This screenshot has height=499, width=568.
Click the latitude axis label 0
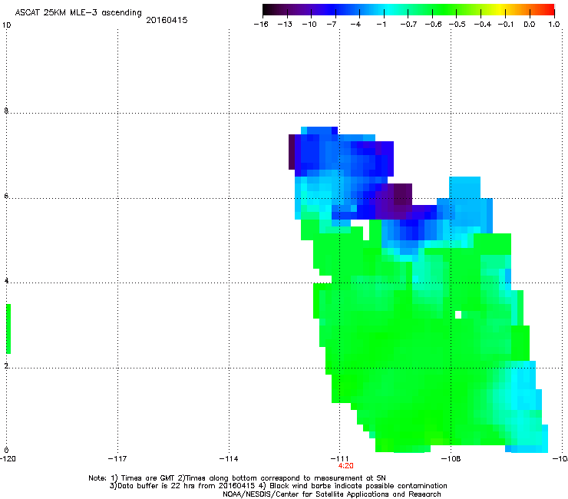(6, 451)
